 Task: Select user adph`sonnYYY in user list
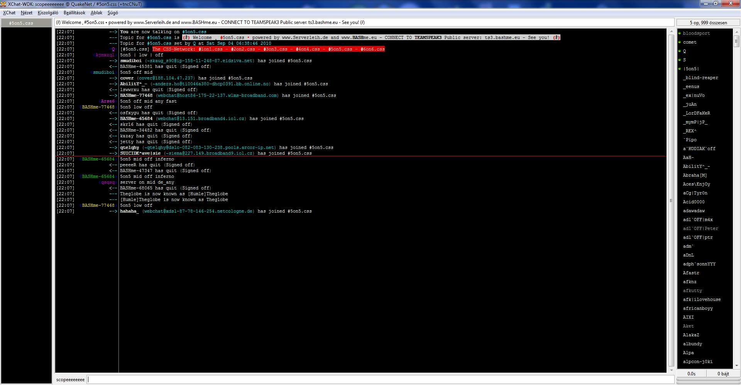pos(699,264)
